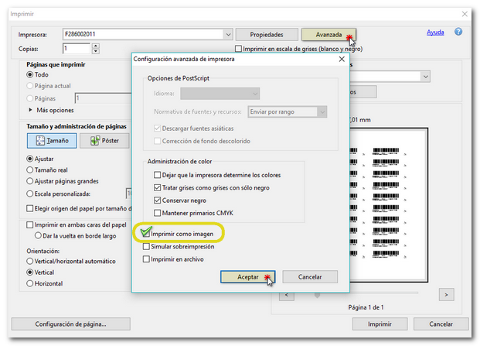Click the page preview zoom slider
The image size is (480, 346).
tap(318, 295)
